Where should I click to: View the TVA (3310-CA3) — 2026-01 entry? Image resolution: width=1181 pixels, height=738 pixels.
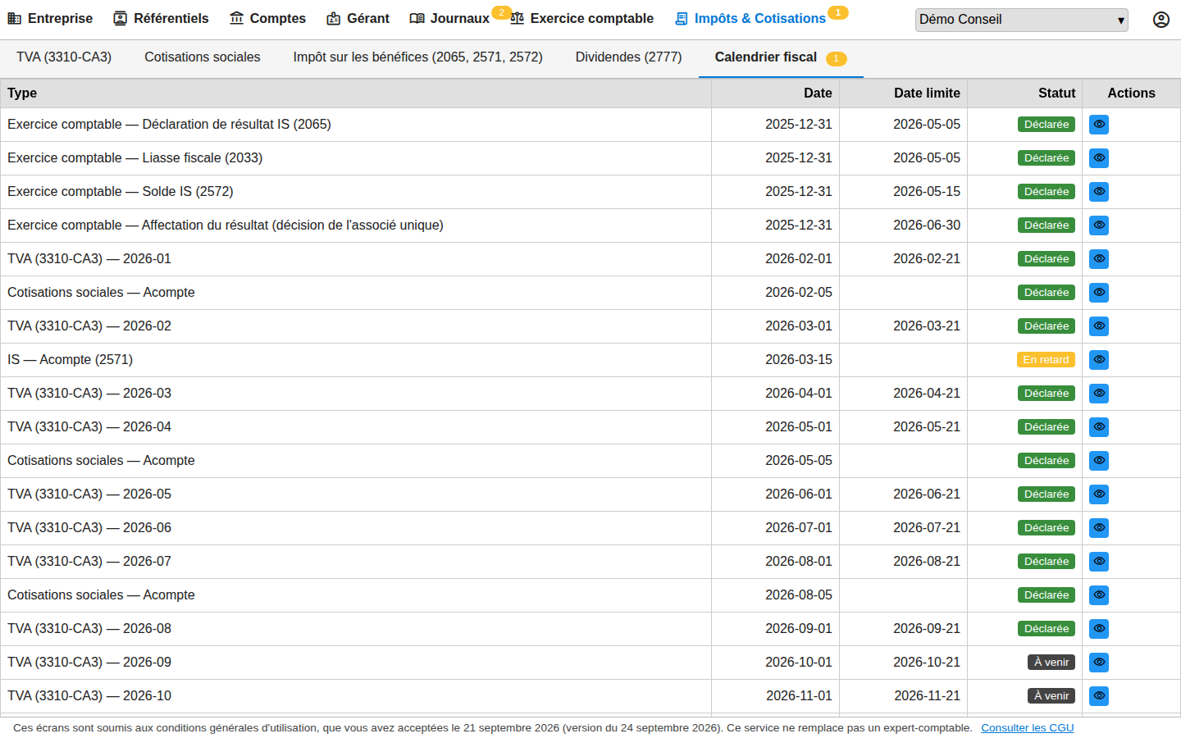(1099, 259)
